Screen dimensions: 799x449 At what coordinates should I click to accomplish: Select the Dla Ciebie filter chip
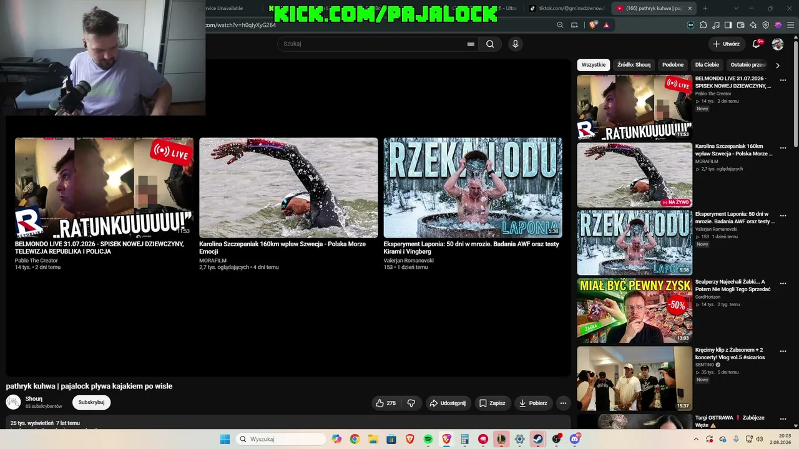pyautogui.click(x=707, y=65)
